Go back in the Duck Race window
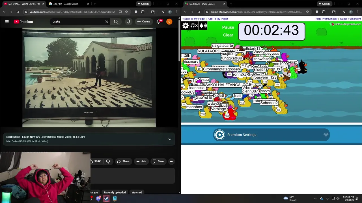This screenshot has width=362, height=203. (185, 12)
